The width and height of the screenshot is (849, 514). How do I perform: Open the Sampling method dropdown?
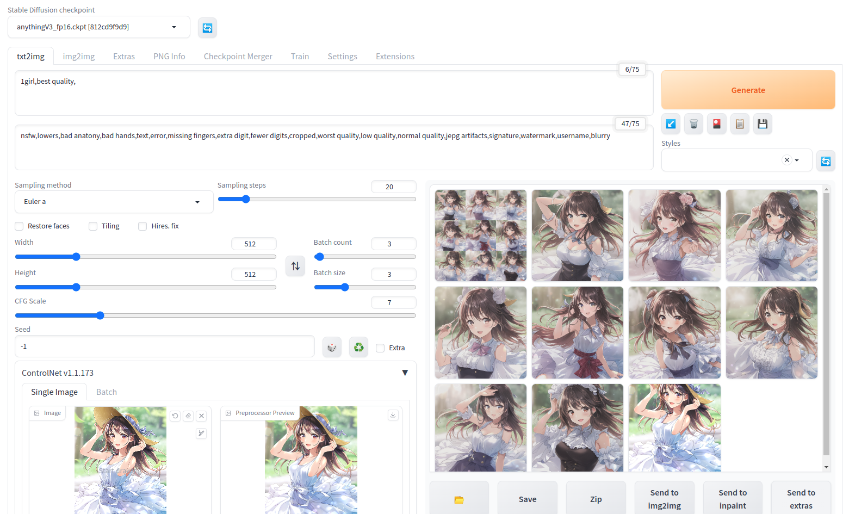(114, 201)
